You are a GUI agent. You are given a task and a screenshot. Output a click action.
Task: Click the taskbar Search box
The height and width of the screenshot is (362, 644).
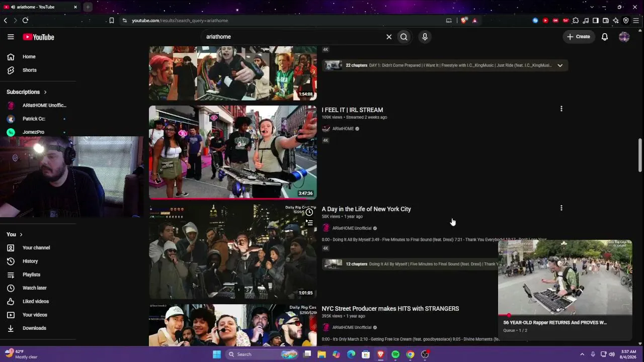click(263, 354)
